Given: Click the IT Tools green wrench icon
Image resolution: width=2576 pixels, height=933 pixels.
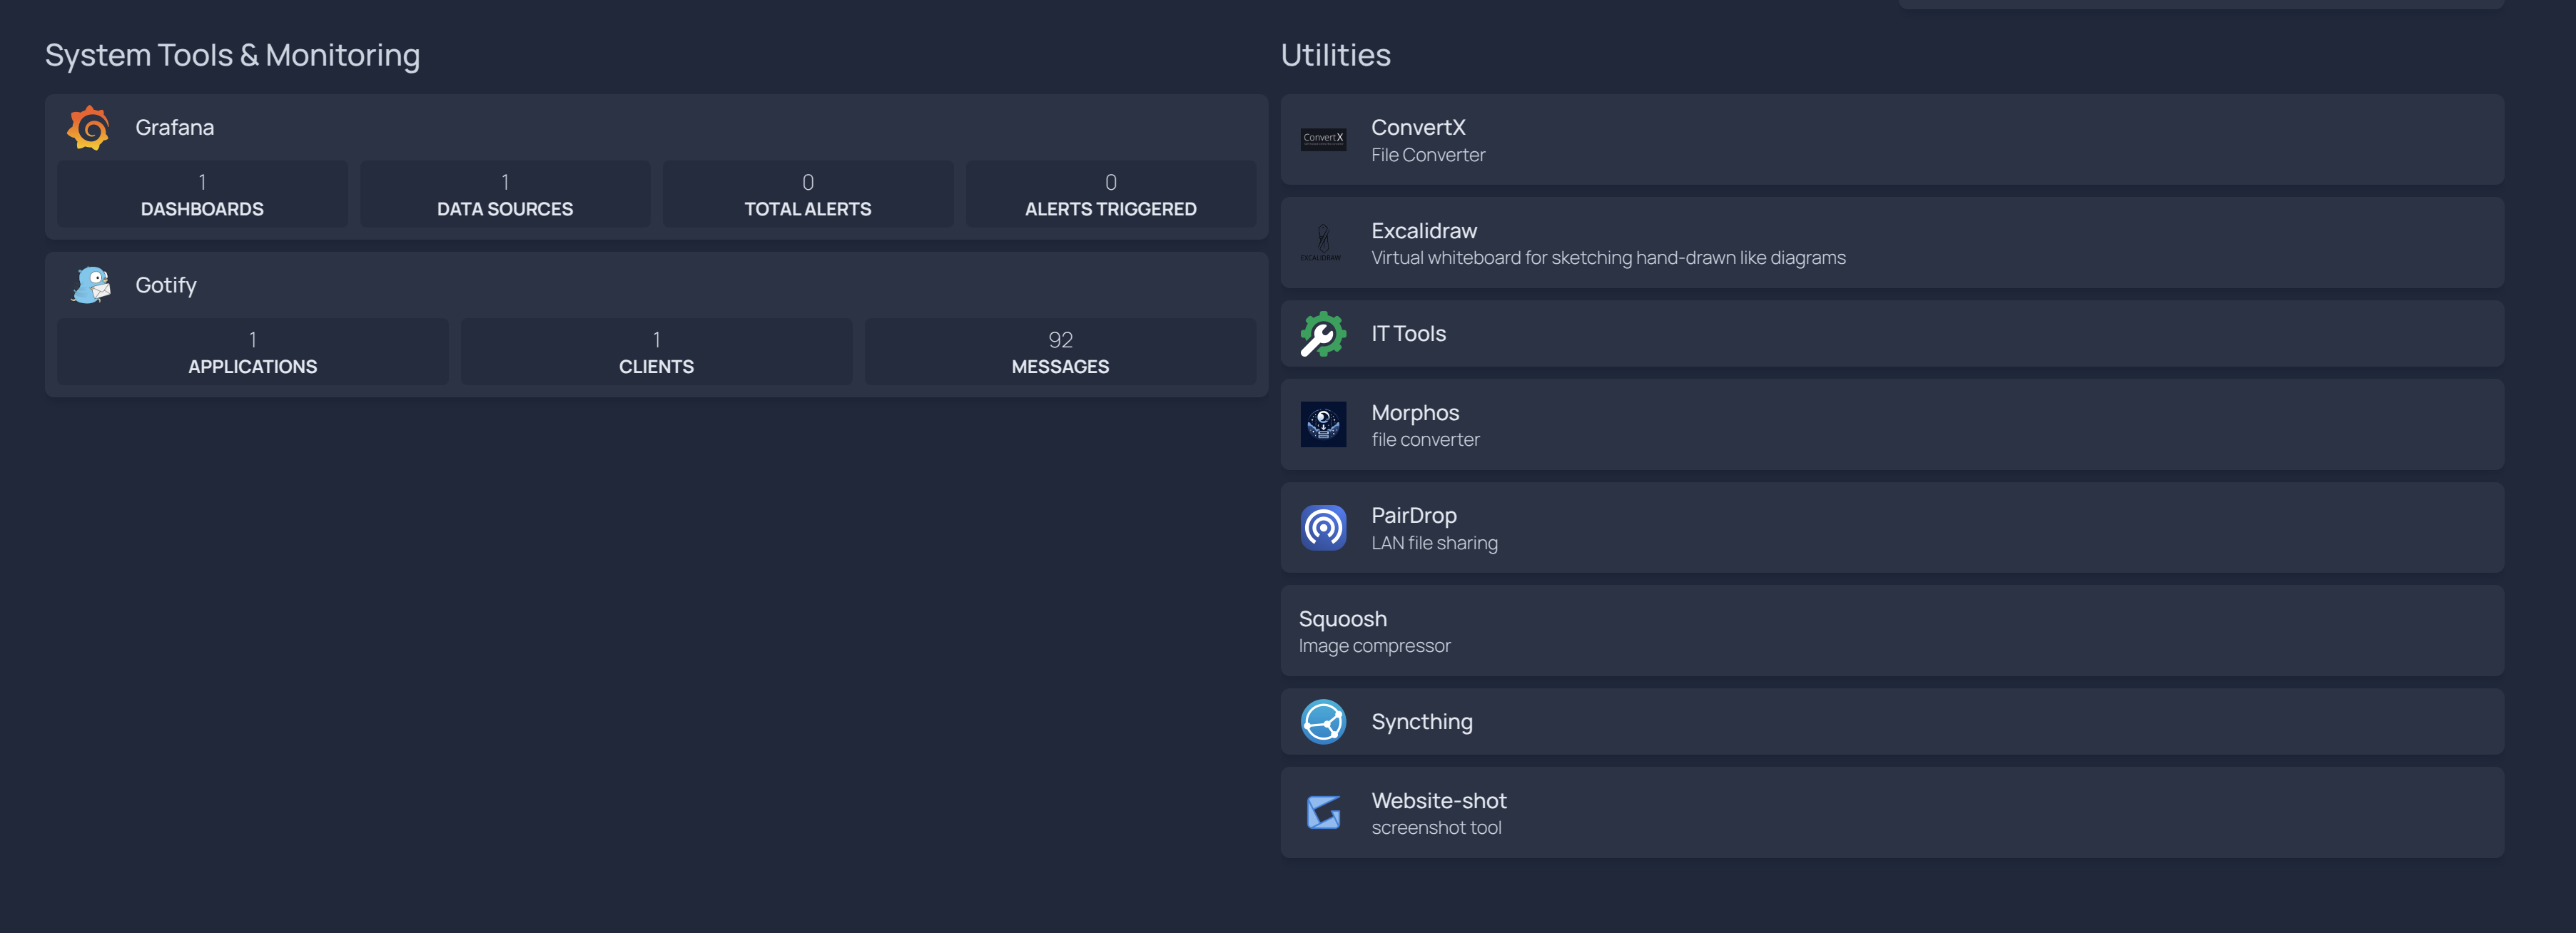Looking at the screenshot, I should click(1323, 334).
